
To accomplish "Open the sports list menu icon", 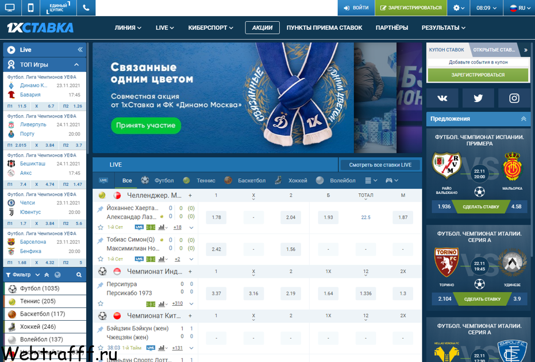I will [371, 181].
